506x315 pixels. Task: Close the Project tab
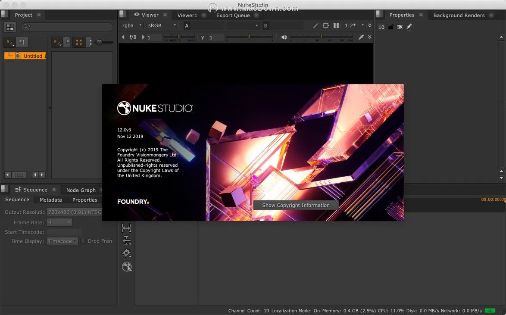tap(39, 15)
